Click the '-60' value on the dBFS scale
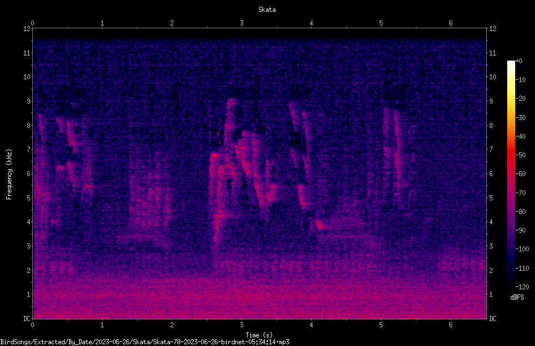This screenshot has height=346, width=535. 521,174
